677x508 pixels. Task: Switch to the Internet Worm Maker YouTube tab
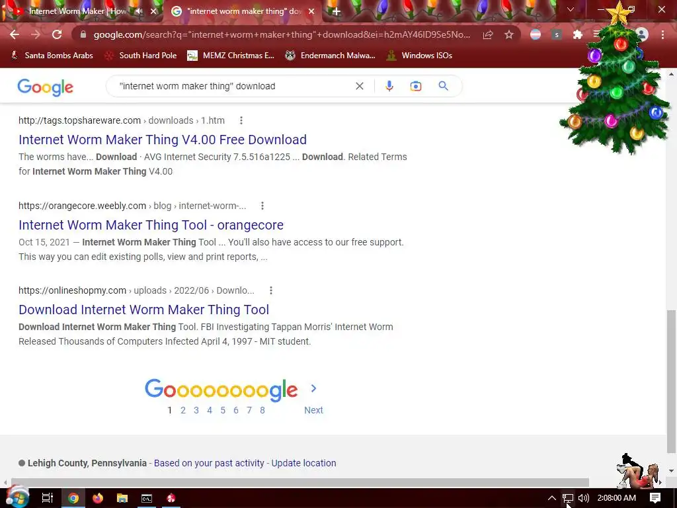(x=78, y=11)
